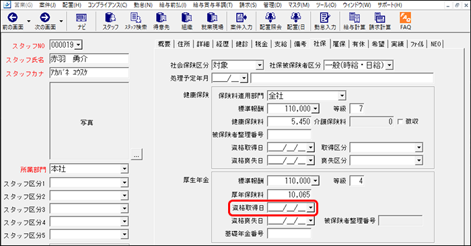Viewport: 471px width, 246px height.
Task: Click the 厚年保険料 field showing 10,065
Action: tap(289, 194)
